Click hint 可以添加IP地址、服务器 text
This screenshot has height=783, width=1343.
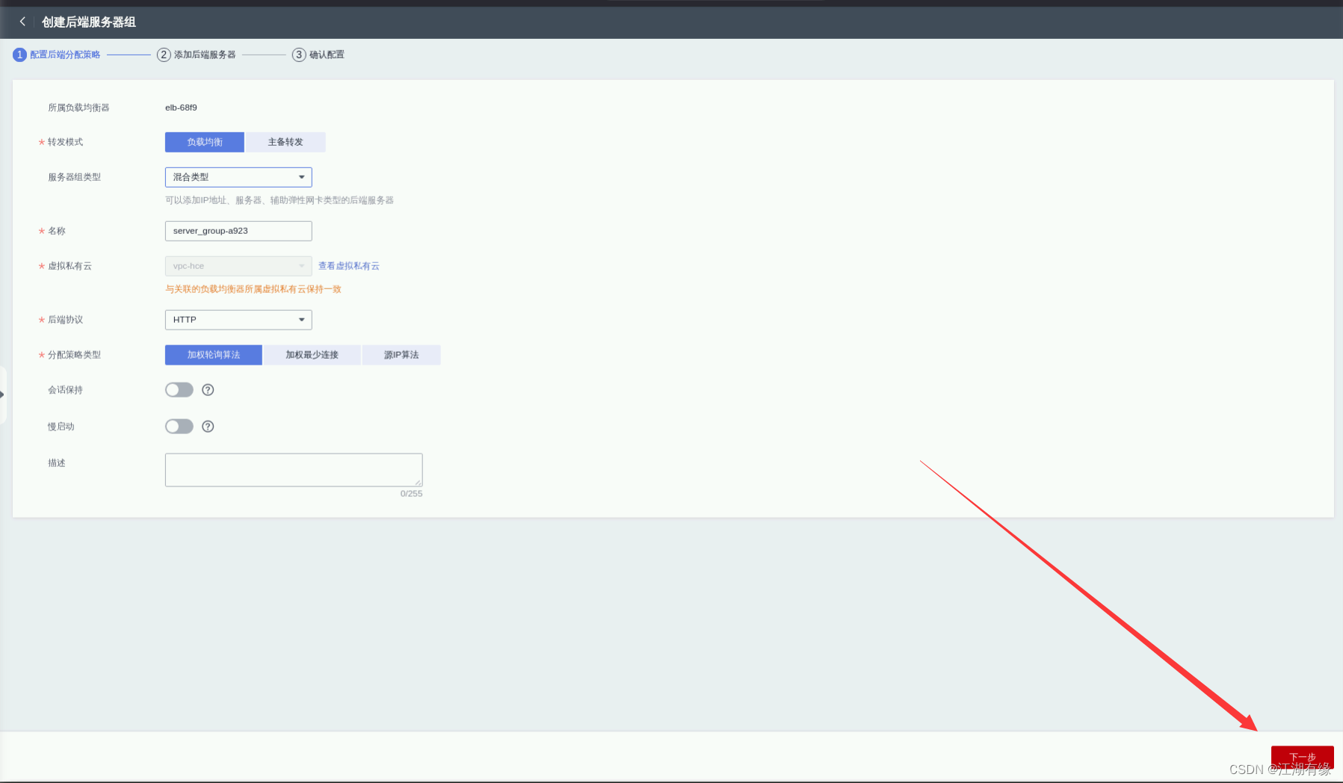click(x=280, y=200)
